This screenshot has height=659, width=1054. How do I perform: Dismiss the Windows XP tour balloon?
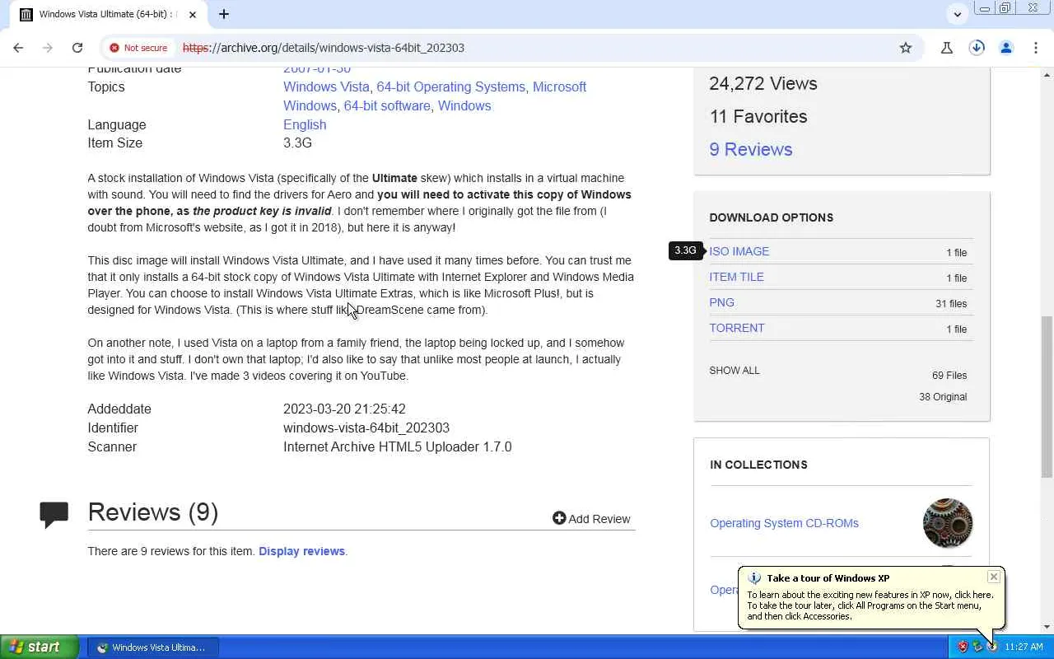point(994,577)
